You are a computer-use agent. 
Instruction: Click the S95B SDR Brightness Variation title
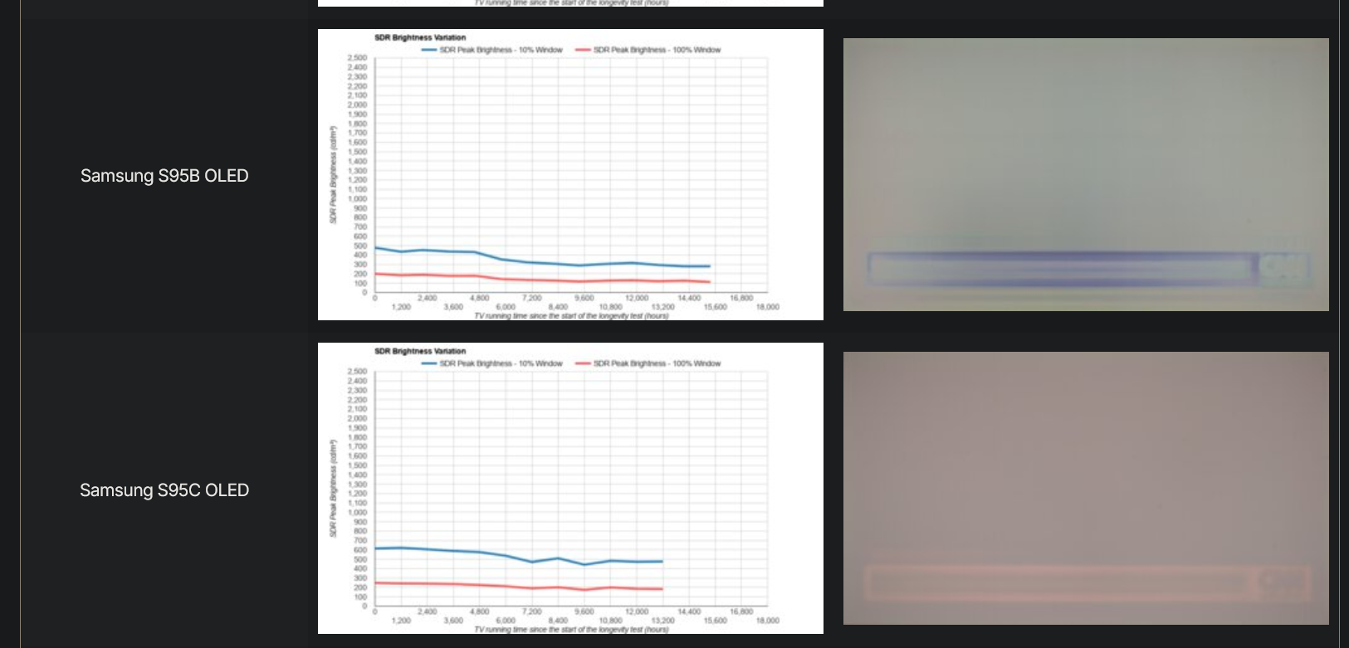pos(420,37)
